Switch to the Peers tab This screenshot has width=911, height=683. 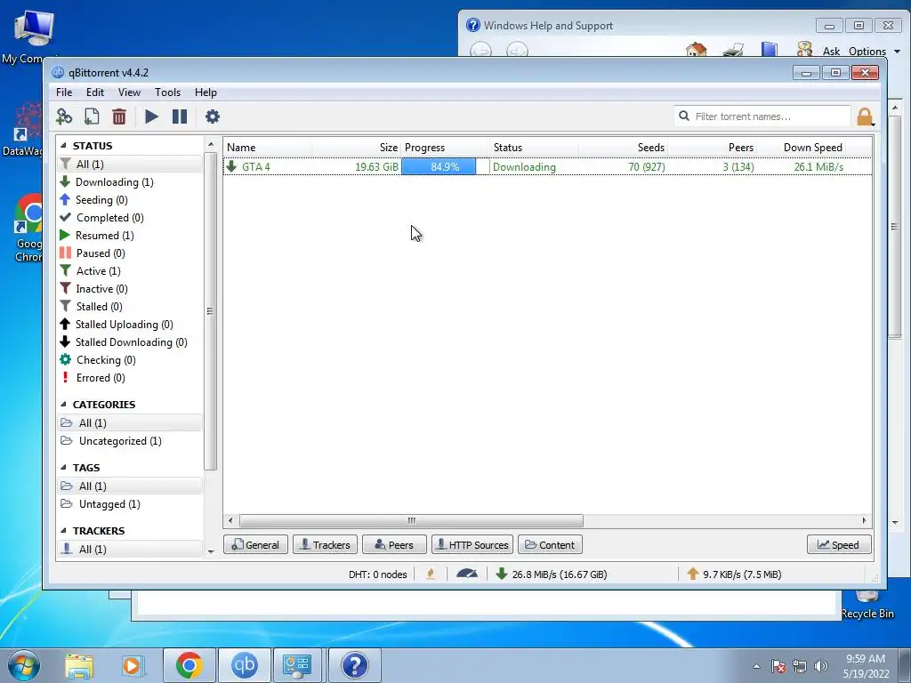[x=394, y=545]
